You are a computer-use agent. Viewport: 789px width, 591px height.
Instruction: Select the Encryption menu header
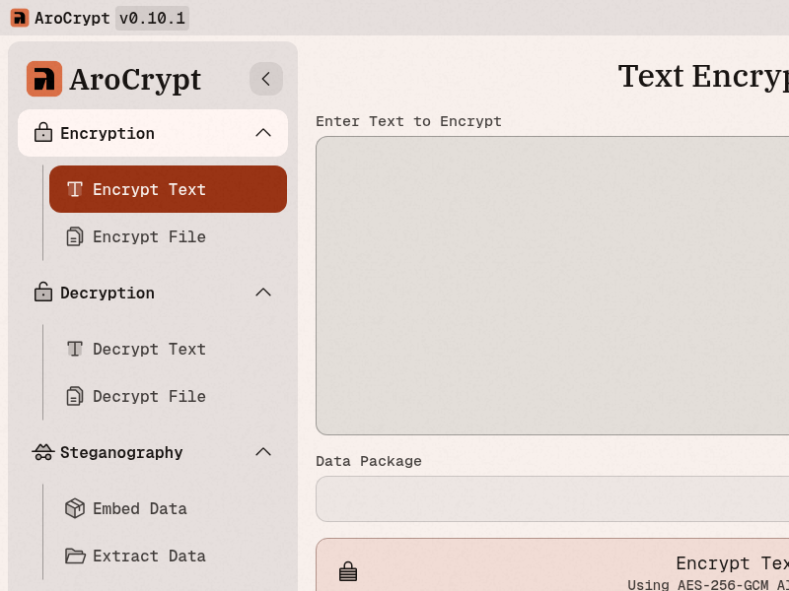pyautogui.click(x=153, y=133)
